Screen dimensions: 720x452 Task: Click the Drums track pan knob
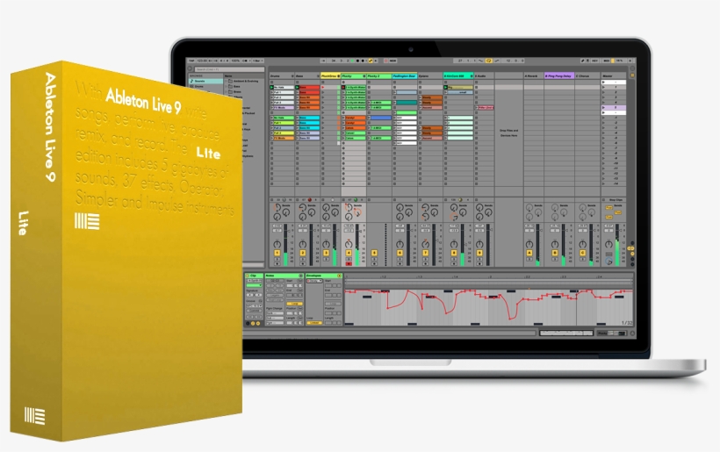[277, 244]
